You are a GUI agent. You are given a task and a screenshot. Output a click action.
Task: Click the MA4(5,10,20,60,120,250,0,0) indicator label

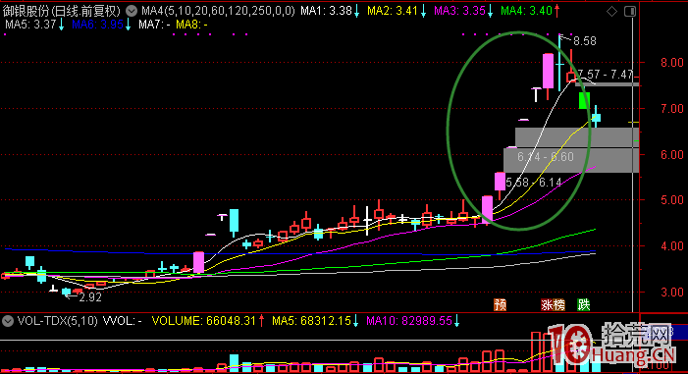click(x=218, y=11)
